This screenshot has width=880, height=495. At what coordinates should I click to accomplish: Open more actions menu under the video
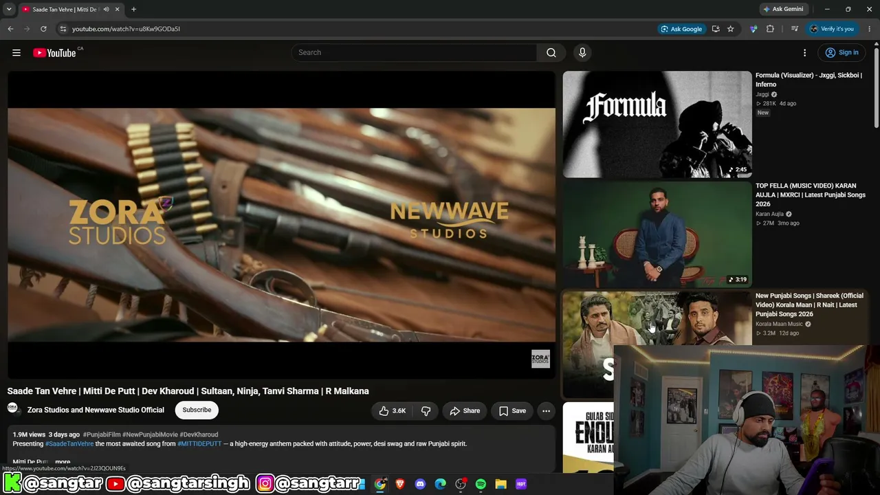(546, 411)
